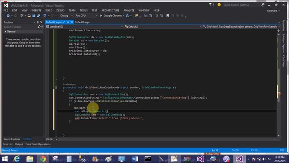Open Microsoft Word from the taskbar

pos(135,159)
